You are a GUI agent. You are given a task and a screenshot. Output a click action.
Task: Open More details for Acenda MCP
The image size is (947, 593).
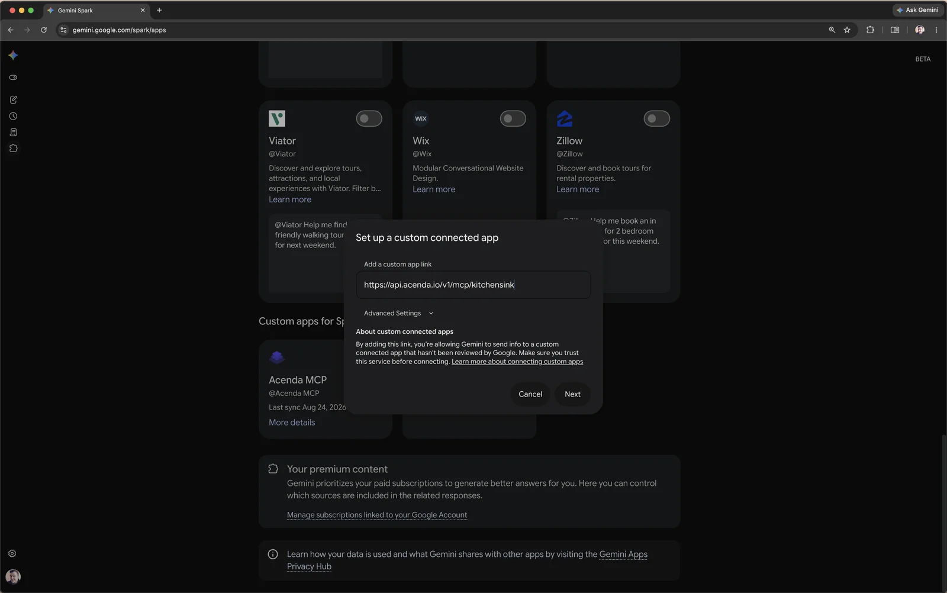(x=292, y=423)
